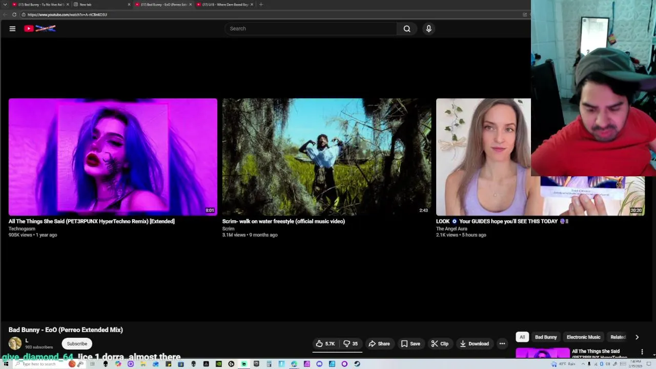656x369 pixels.
Task: Focus the YouTube search field
Action: coord(311,29)
